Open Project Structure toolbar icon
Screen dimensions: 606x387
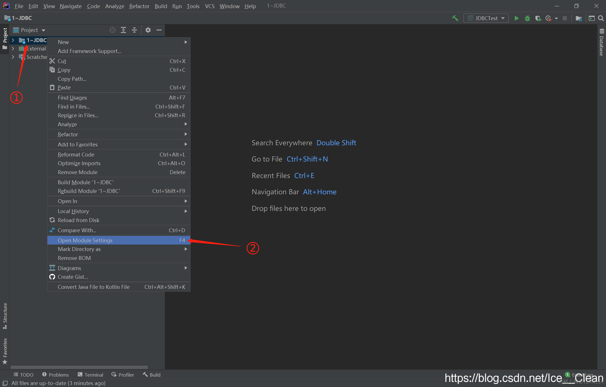click(579, 18)
